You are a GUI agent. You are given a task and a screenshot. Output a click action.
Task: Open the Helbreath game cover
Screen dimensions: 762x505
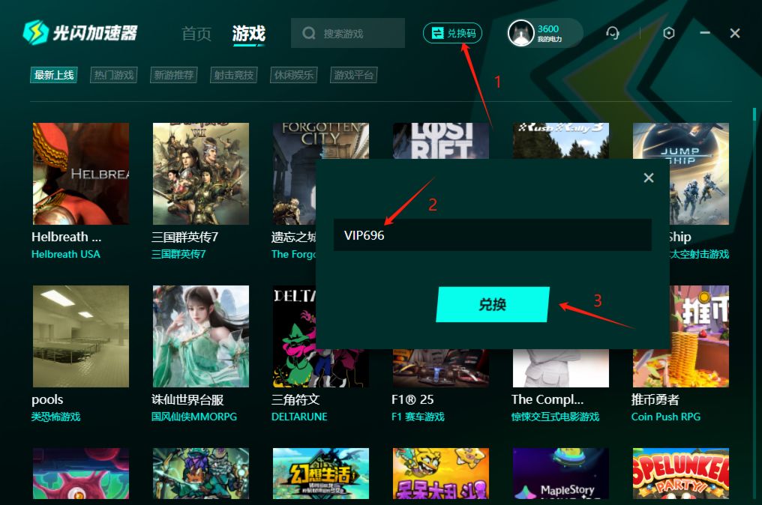81,174
